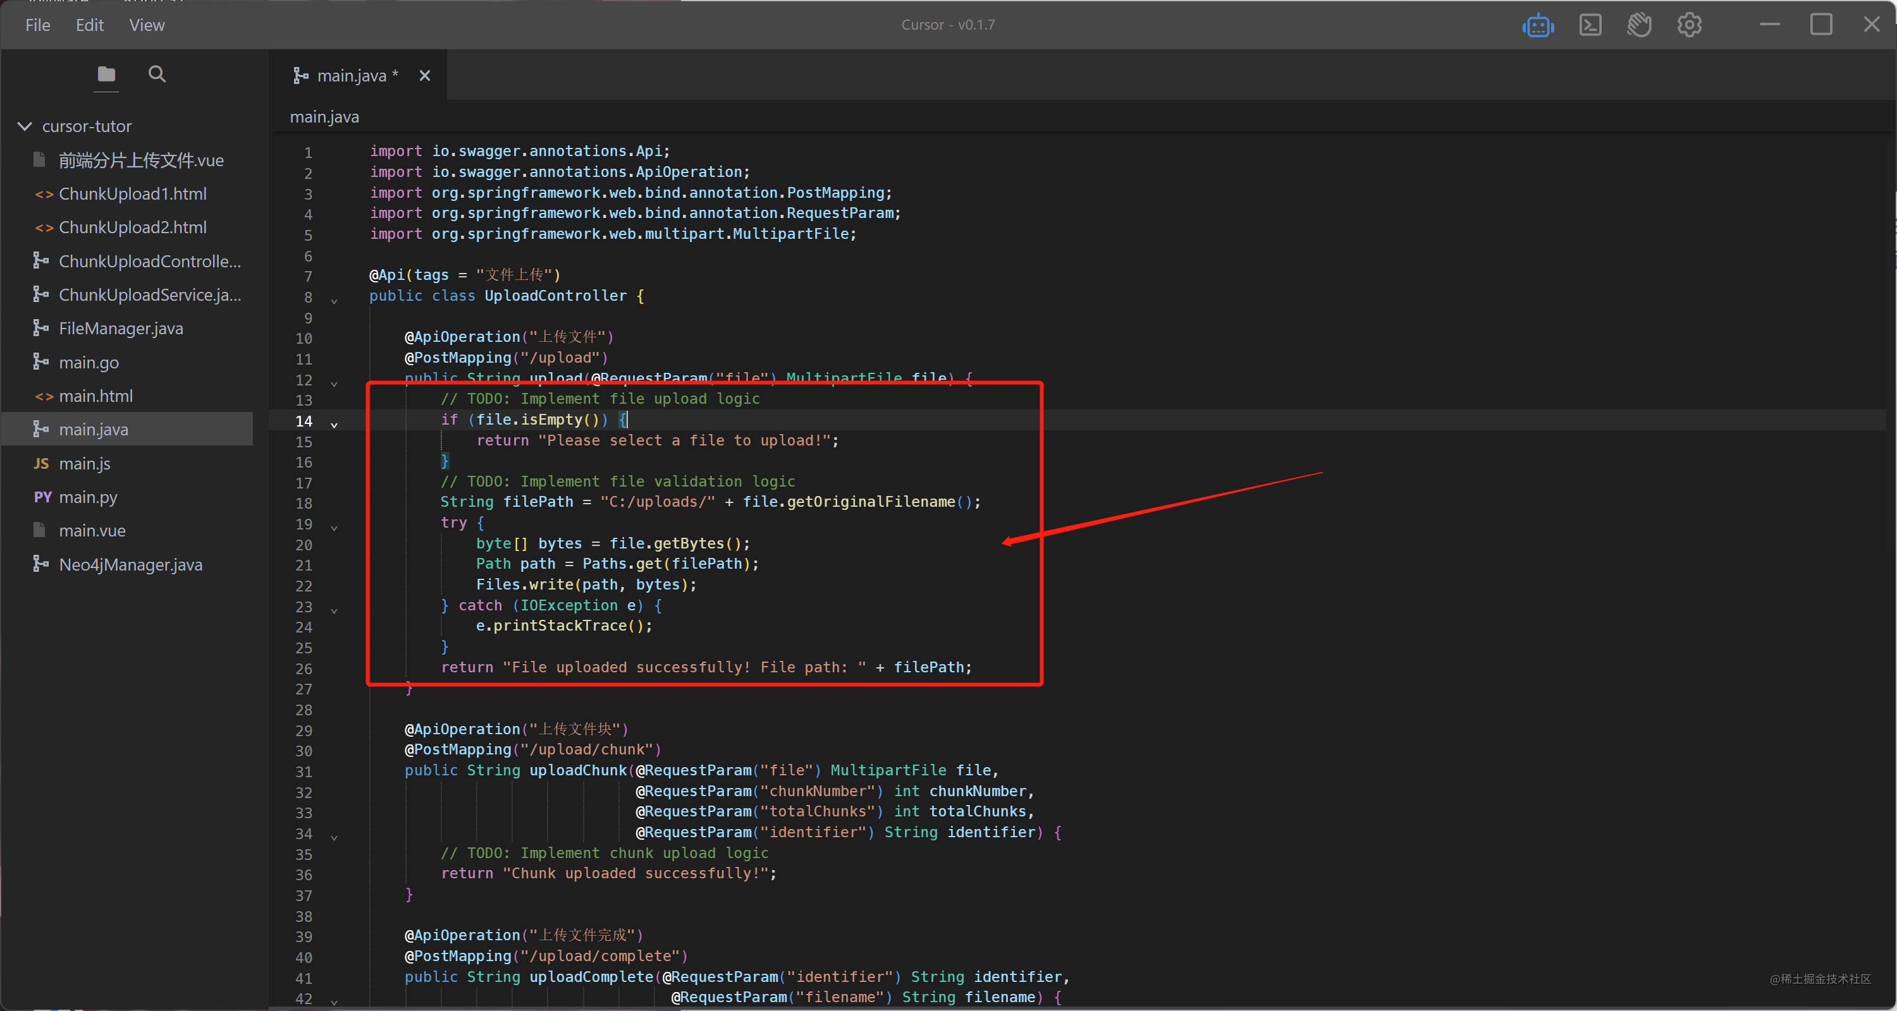The image size is (1897, 1011).
Task: Open ChunkUpload1.html file
Action: [x=133, y=194]
